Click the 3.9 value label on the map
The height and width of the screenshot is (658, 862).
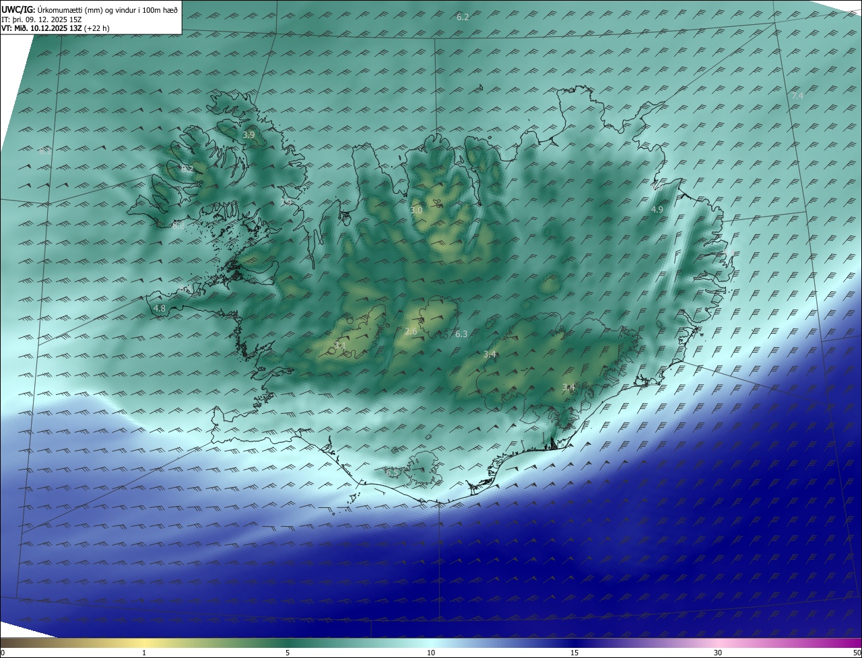[x=248, y=135]
